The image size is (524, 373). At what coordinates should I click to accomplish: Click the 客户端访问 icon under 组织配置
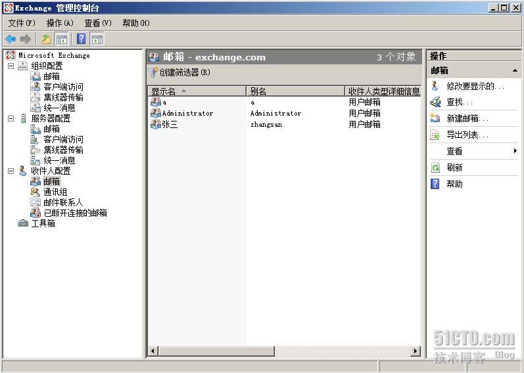pyautogui.click(x=36, y=87)
